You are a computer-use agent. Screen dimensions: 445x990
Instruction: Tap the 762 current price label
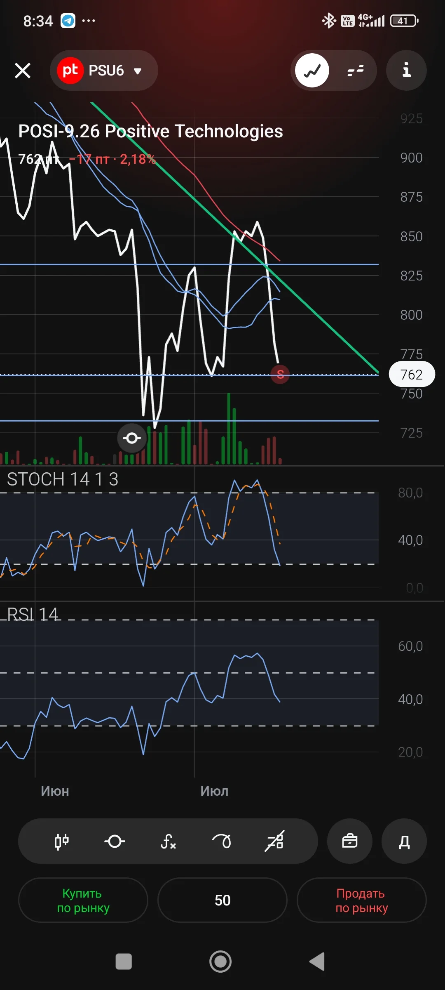(412, 374)
